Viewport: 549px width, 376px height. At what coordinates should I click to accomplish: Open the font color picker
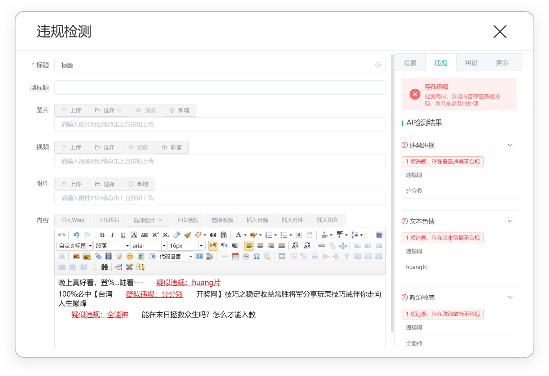238,235
